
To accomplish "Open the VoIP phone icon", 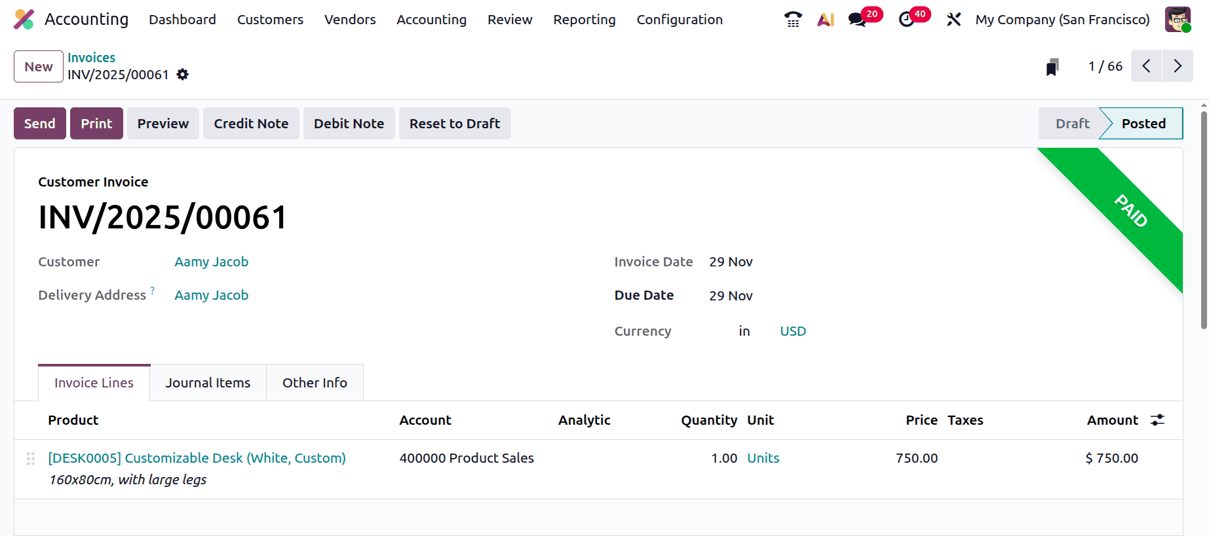I will point(793,20).
